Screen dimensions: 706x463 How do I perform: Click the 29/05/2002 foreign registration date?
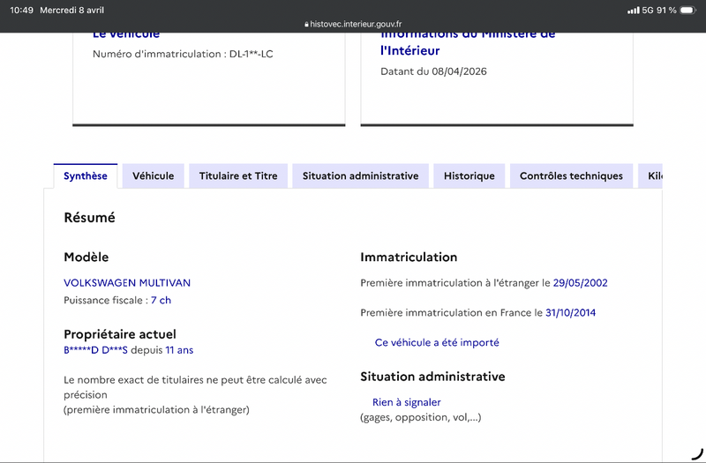click(x=581, y=283)
